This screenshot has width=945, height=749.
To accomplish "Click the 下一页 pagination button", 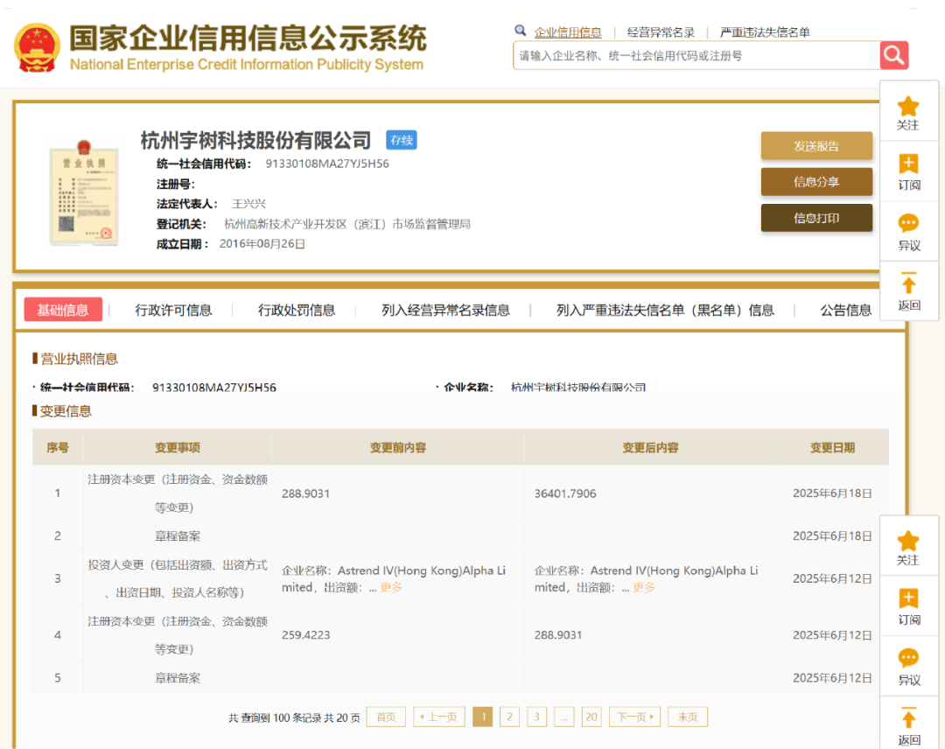I will [x=635, y=717].
